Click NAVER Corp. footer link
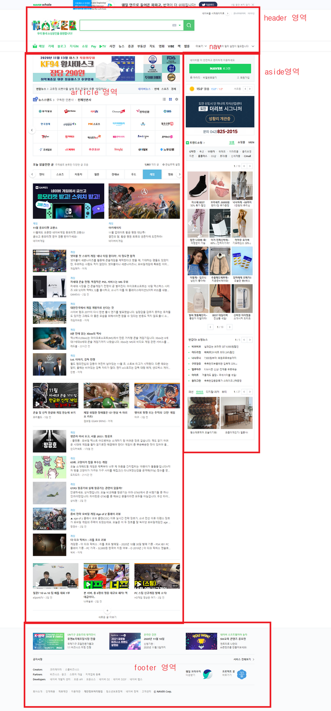 (164, 692)
